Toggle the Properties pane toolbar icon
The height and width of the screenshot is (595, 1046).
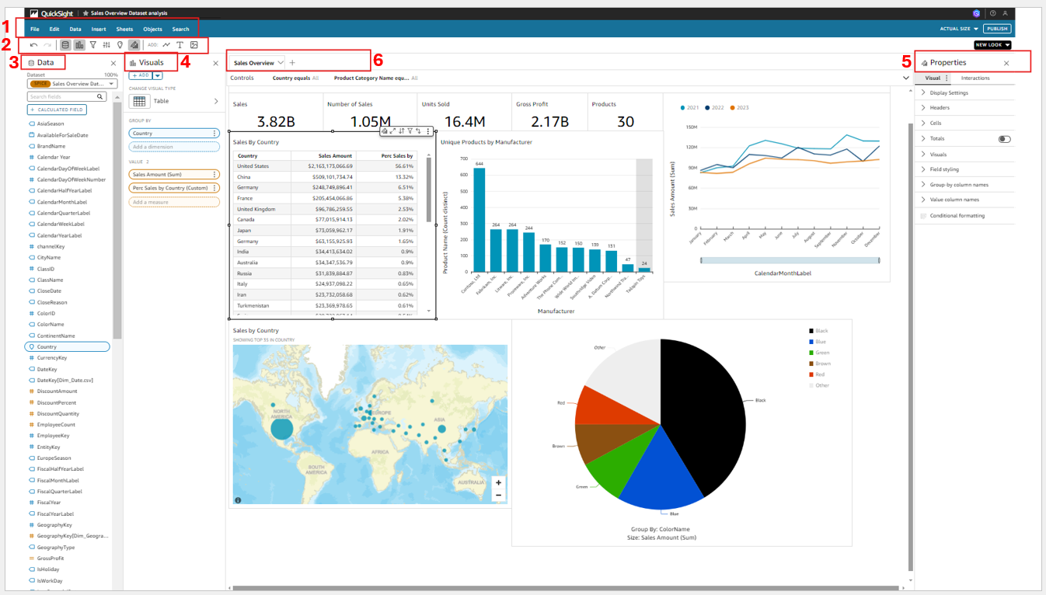[x=134, y=45]
